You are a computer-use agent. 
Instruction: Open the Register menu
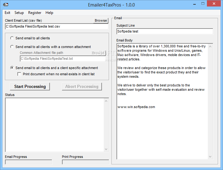click(x=35, y=13)
